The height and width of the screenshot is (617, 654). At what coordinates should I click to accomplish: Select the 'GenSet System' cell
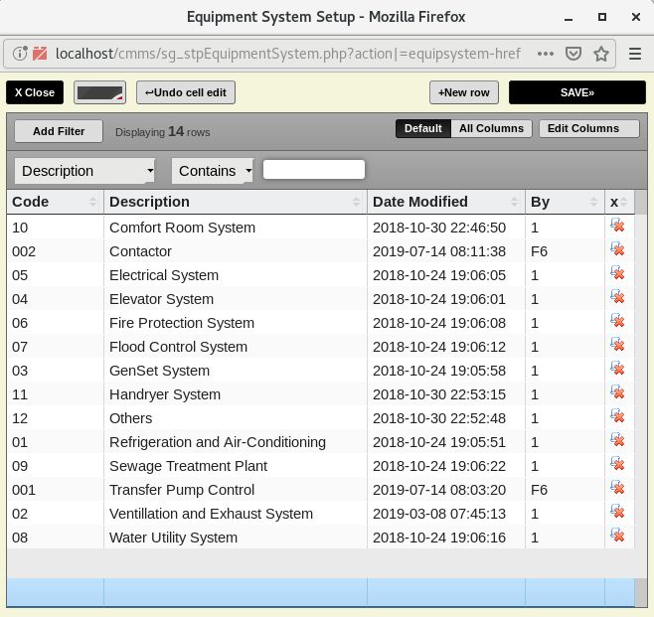236,371
